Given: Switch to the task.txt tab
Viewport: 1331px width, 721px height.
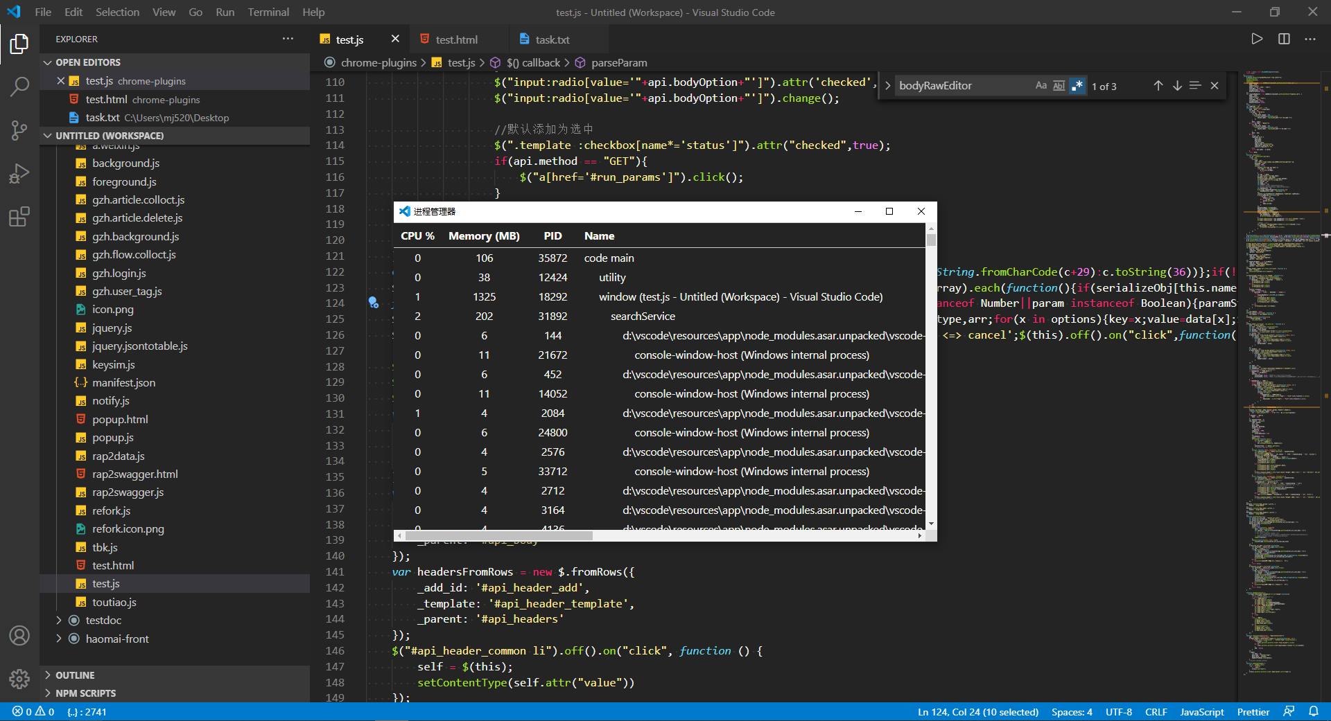Looking at the screenshot, I should pyautogui.click(x=551, y=39).
